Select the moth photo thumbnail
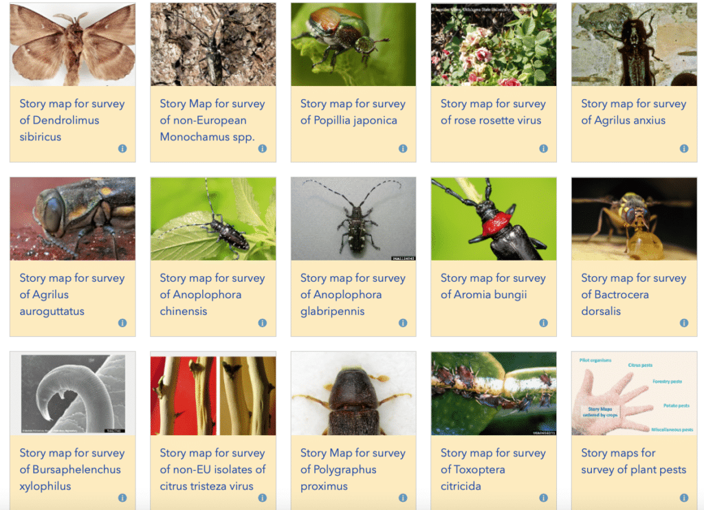The height and width of the screenshot is (510, 704). point(73,45)
